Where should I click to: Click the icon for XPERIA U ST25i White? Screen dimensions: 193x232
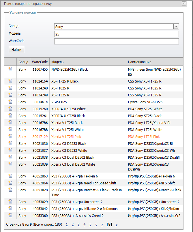click(x=10, y=108)
